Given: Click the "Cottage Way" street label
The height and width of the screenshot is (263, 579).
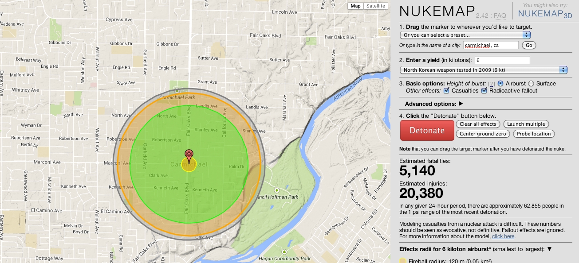Looking at the screenshot, I should [50, 258].
